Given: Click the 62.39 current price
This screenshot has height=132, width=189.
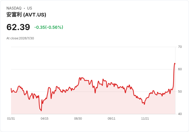Looking at the screenshot, I should (x=18, y=27).
